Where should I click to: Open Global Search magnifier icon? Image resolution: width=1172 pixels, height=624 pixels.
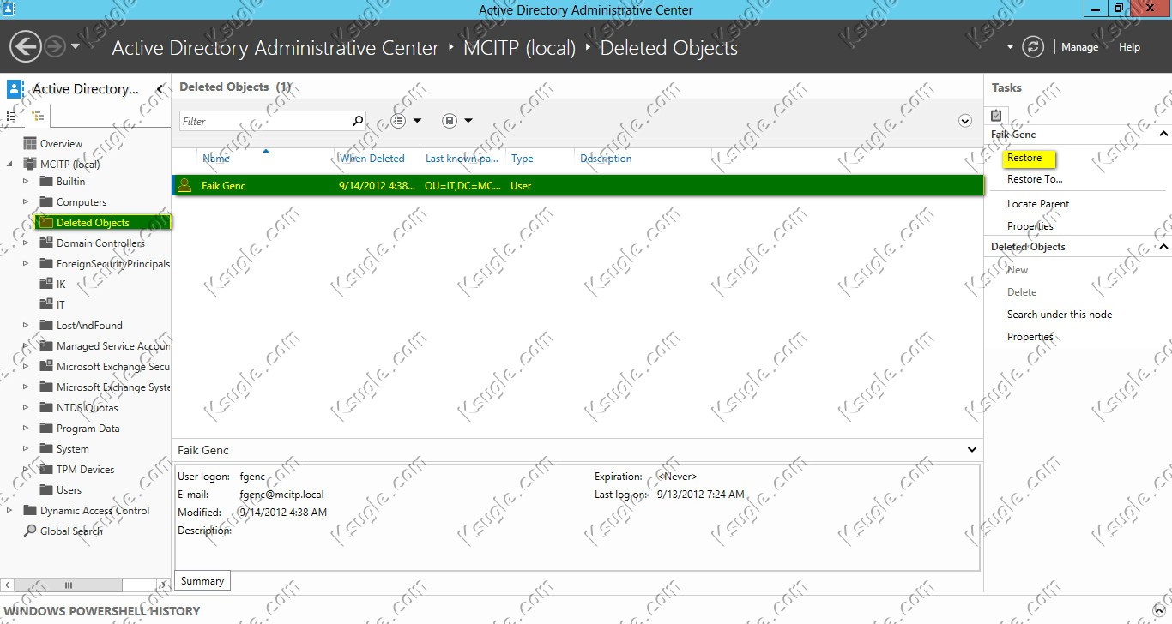(30, 531)
